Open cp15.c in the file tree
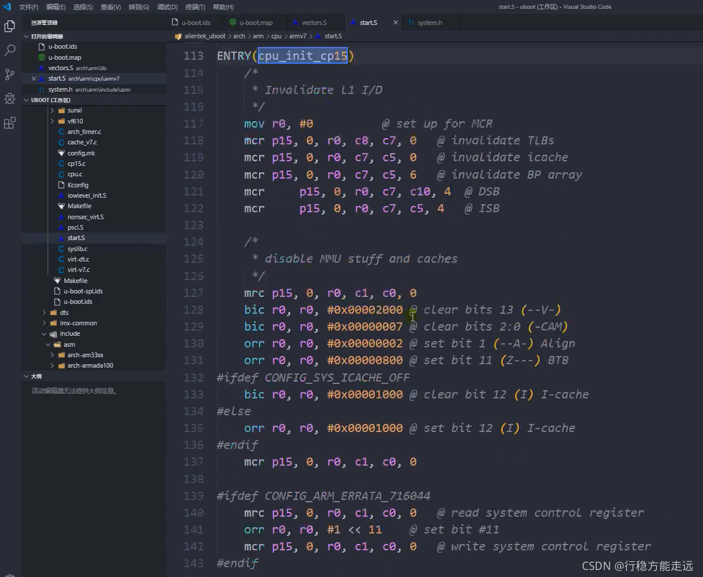 click(x=76, y=164)
